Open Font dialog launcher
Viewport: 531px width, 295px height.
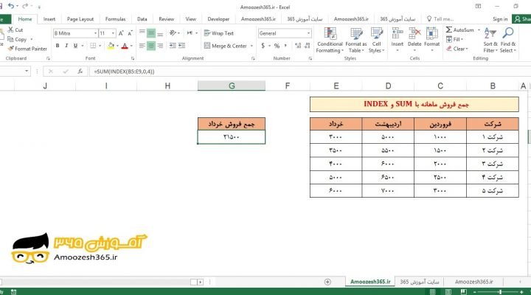pyautogui.click(x=133, y=58)
